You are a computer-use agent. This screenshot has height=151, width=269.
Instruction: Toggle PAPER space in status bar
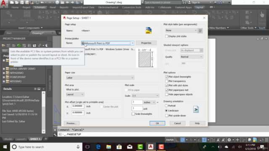170,140
